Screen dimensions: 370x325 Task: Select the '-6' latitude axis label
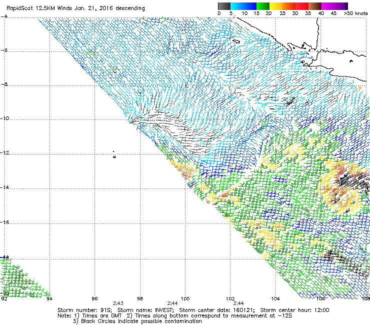coord(4,50)
